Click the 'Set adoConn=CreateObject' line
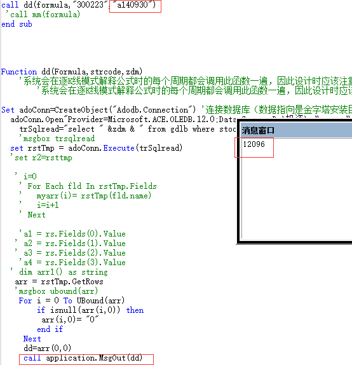The image size is (352, 365). (x=177, y=109)
